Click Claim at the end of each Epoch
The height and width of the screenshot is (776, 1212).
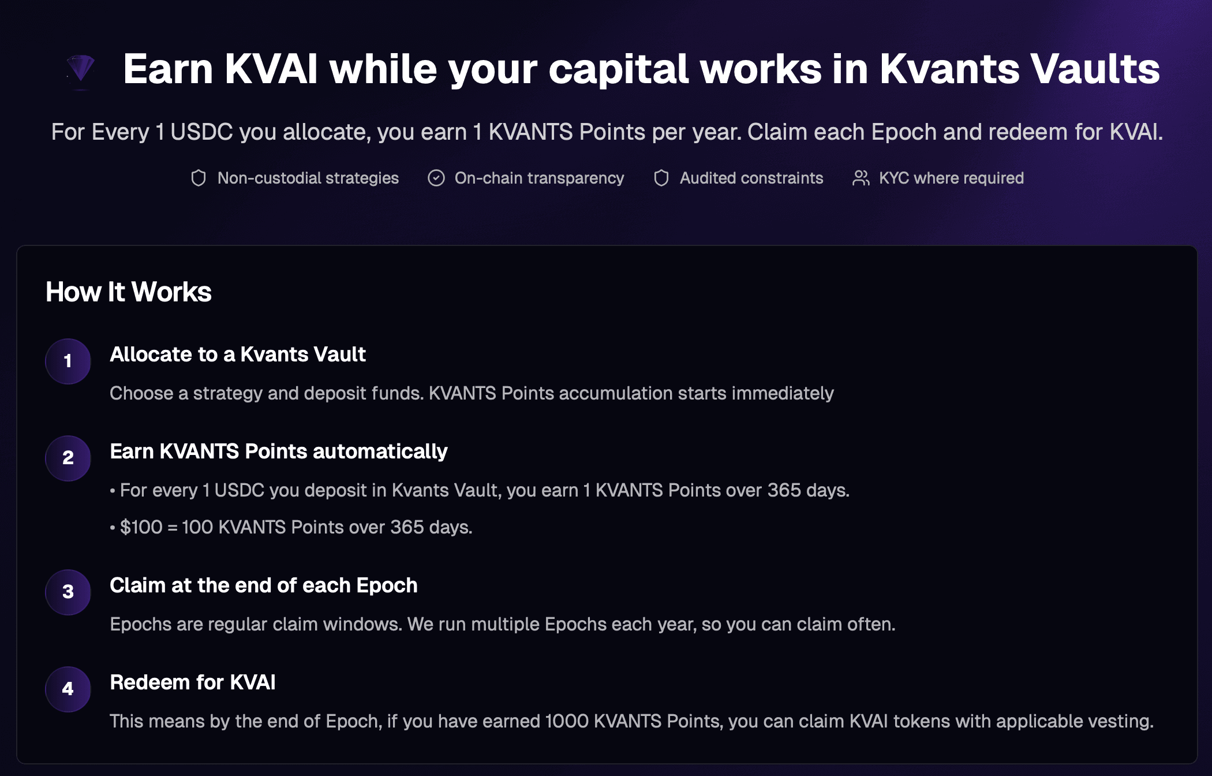click(264, 585)
